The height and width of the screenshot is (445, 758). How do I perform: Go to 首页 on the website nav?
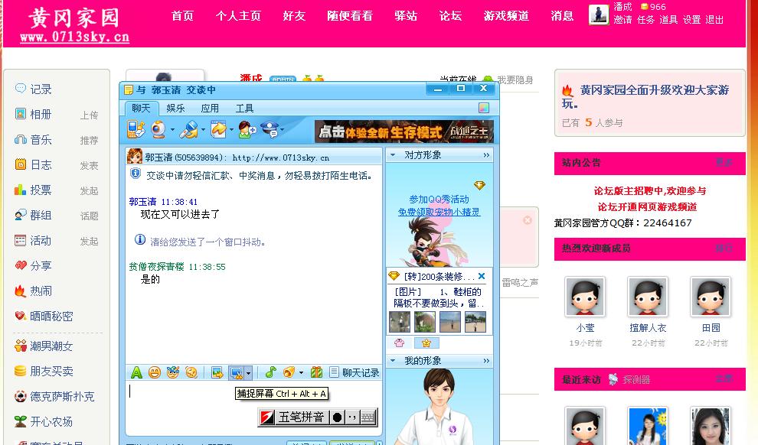[182, 16]
